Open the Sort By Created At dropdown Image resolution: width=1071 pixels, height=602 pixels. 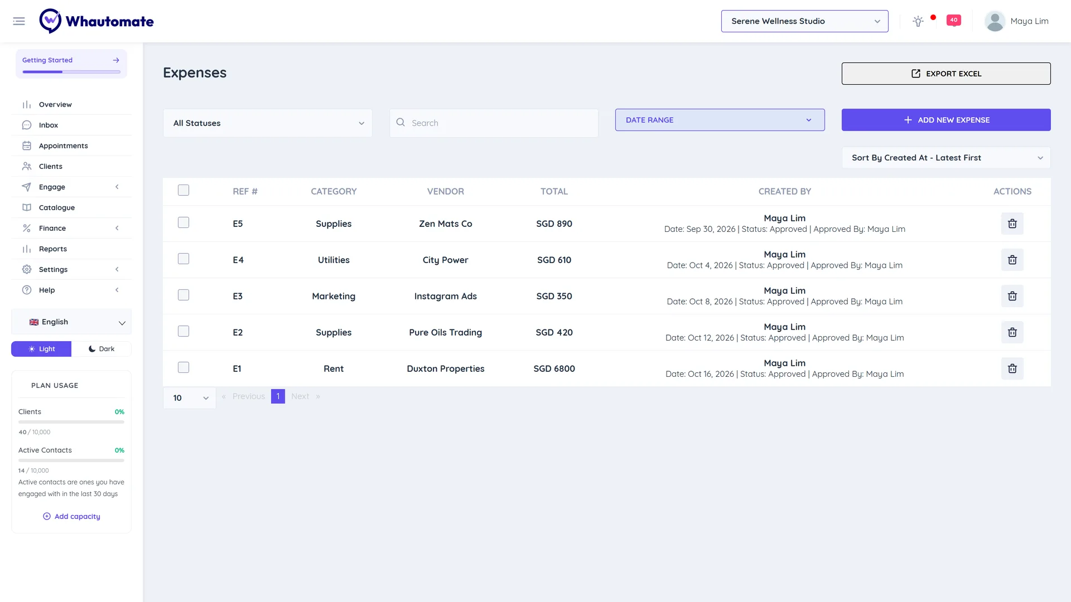pyautogui.click(x=945, y=158)
